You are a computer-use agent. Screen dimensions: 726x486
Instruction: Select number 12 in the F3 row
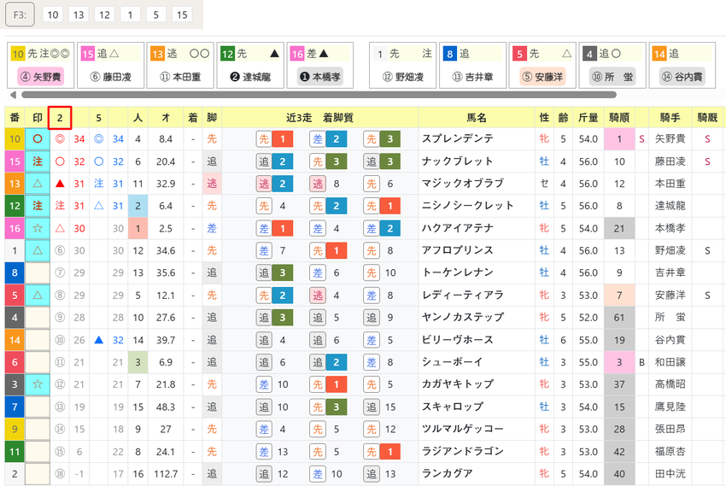coord(105,15)
